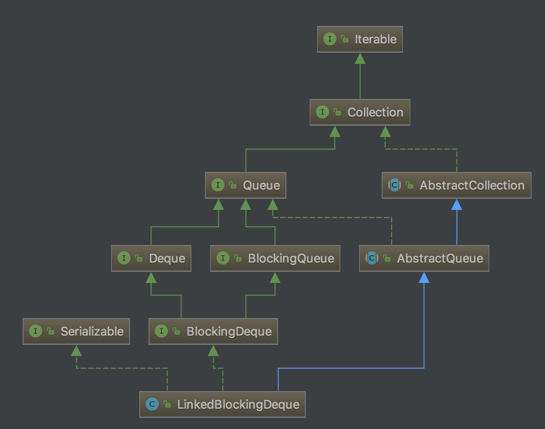This screenshot has height=429, width=545.
Task: Click the green interface icon beside Queue
Action: click(x=217, y=185)
